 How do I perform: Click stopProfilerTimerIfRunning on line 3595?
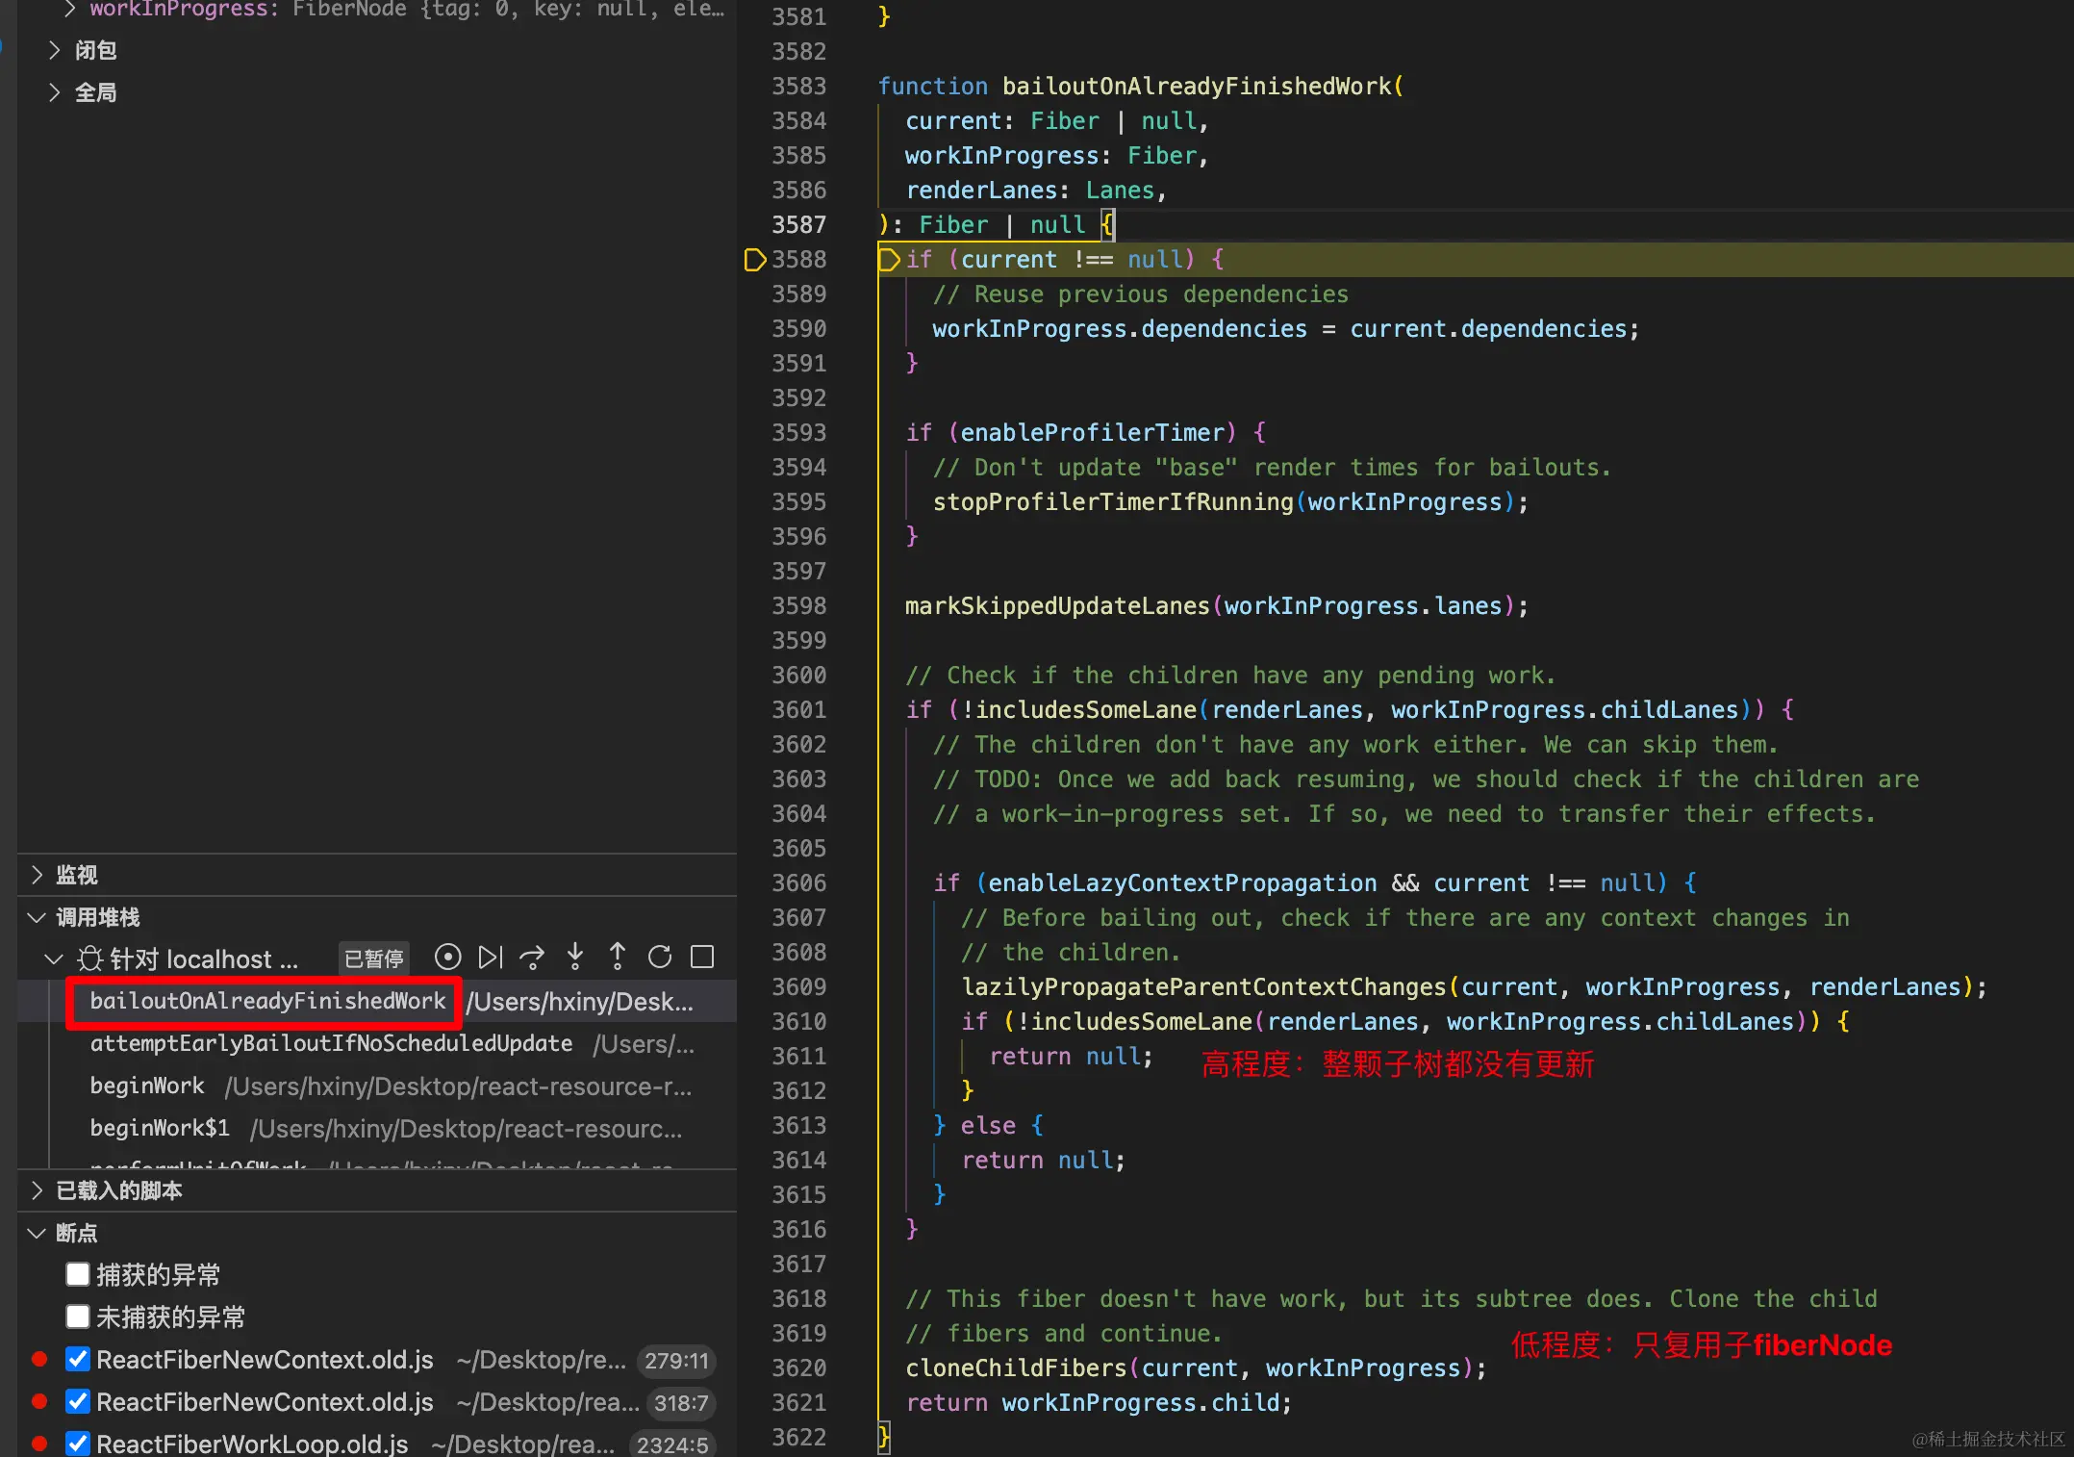(1113, 502)
